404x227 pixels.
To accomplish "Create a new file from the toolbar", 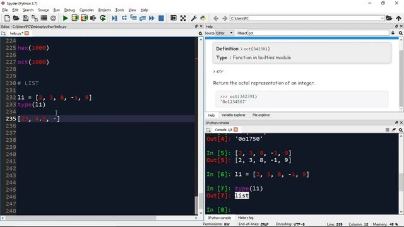I will tap(7, 18).
